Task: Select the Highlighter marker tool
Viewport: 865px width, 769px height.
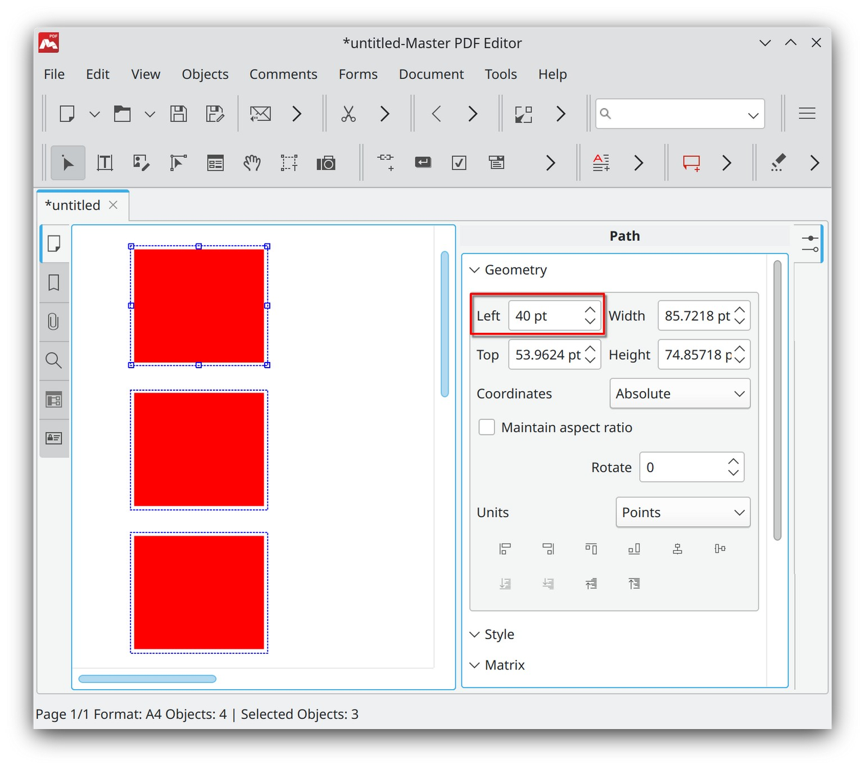Action: (x=778, y=163)
